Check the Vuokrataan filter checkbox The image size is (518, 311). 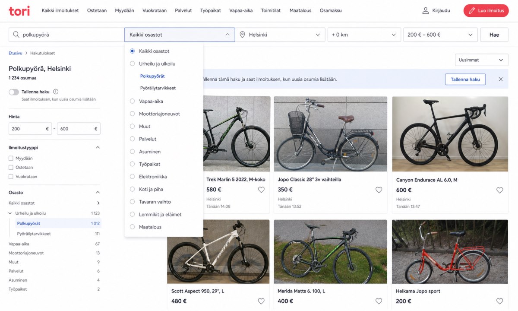11,177
